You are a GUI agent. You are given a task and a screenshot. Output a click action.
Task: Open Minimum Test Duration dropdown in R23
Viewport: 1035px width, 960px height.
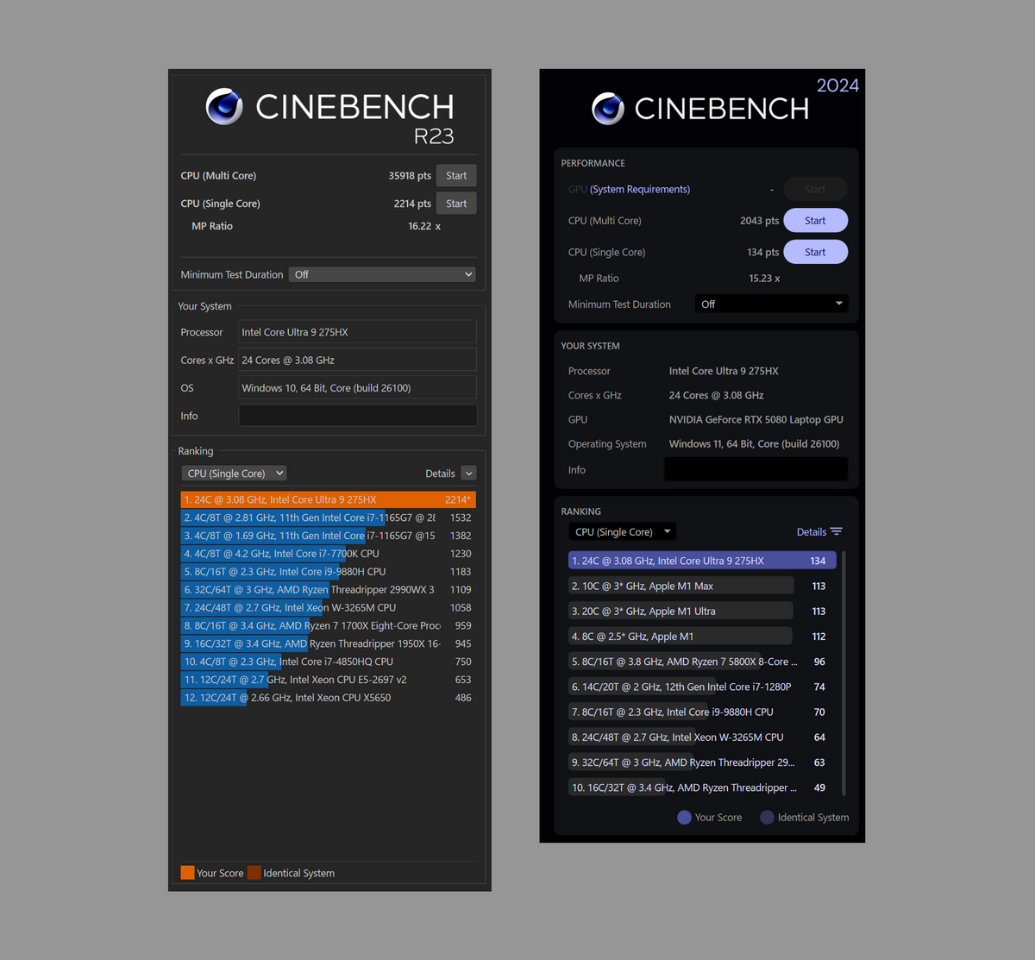[382, 274]
